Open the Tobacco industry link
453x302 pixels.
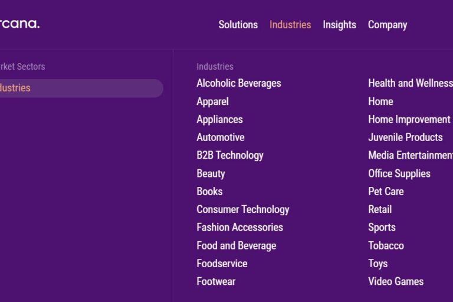(386, 245)
